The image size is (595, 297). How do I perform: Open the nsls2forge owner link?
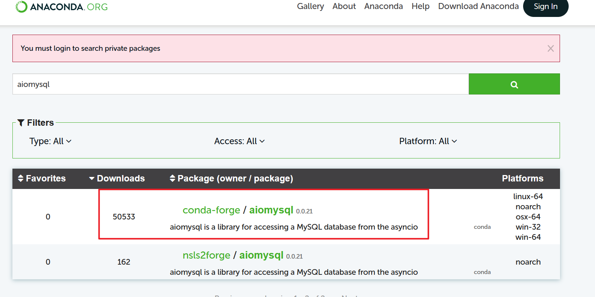206,255
